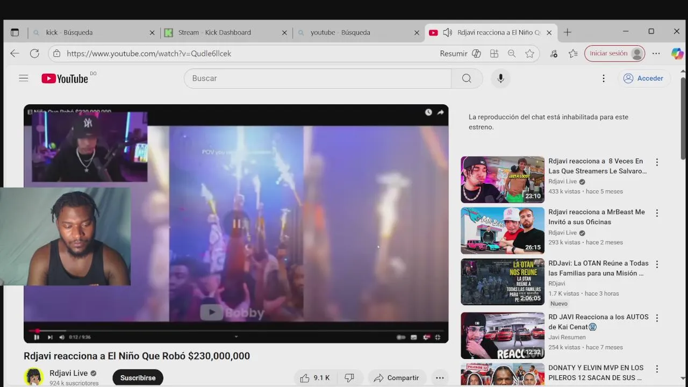688x387 pixels.
Task: Toggle autoplay switch in player
Action: (401, 337)
